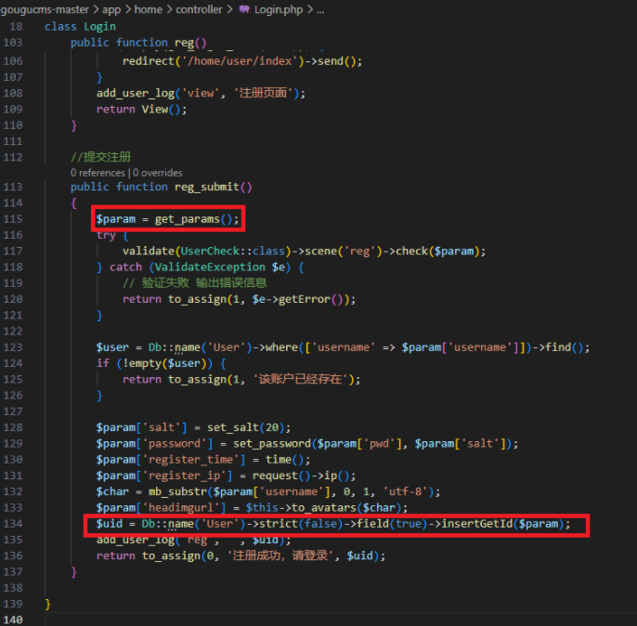Click the Login.php breadcrumb item
The image size is (637, 626).
pos(279,9)
